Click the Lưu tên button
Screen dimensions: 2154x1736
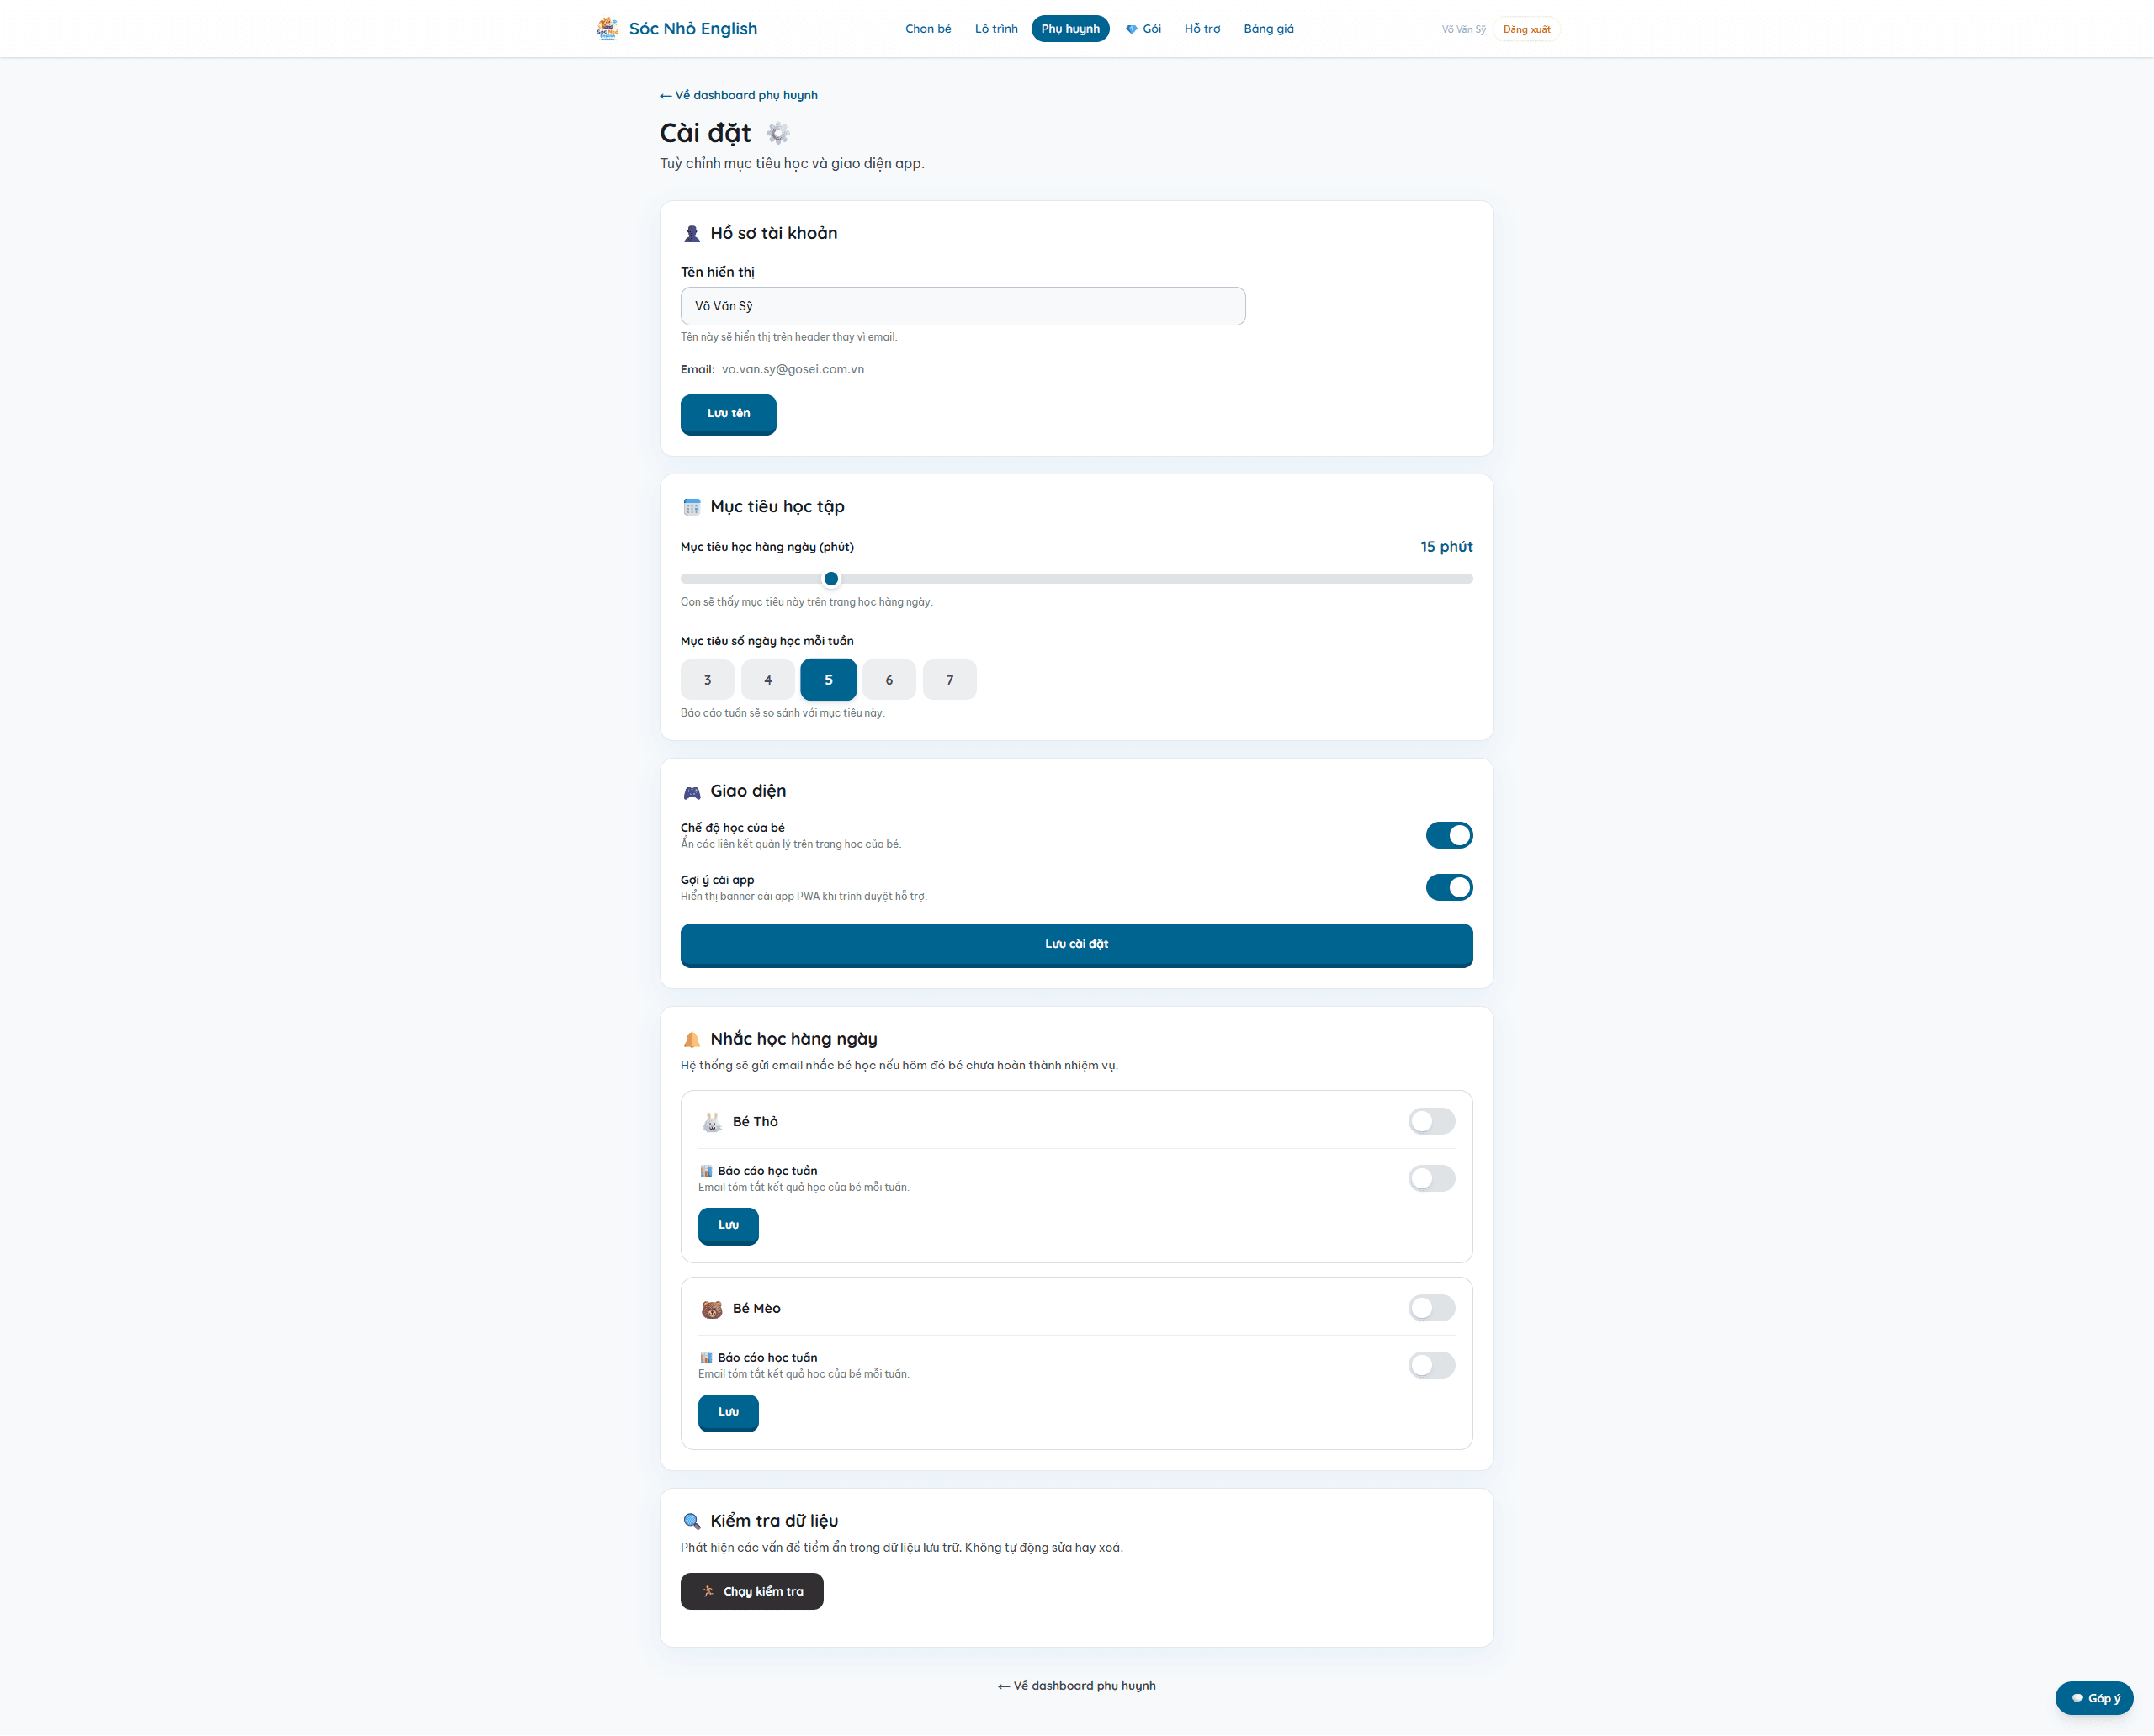click(729, 414)
